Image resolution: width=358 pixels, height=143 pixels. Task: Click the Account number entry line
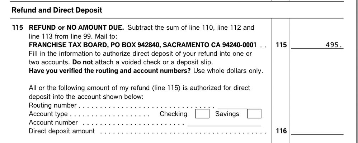(x=224, y=123)
